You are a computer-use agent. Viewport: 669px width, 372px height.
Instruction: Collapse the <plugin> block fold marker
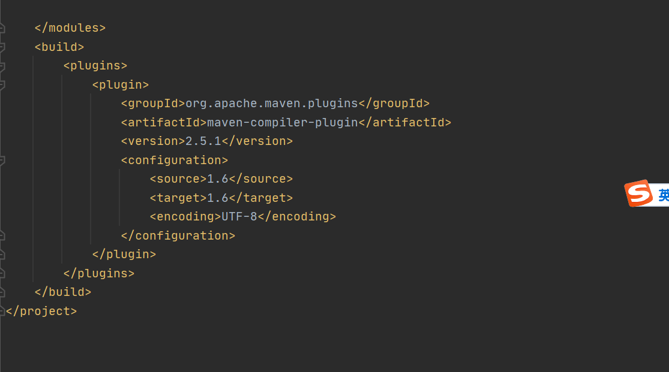[x=2, y=85]
